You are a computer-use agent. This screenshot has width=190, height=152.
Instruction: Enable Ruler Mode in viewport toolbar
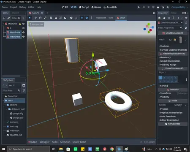pos(65,18)
